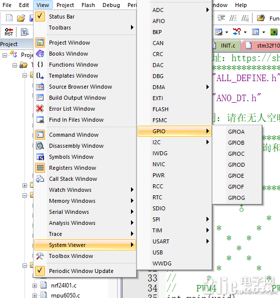Click the Disassembly Window icon

(40, 146)
